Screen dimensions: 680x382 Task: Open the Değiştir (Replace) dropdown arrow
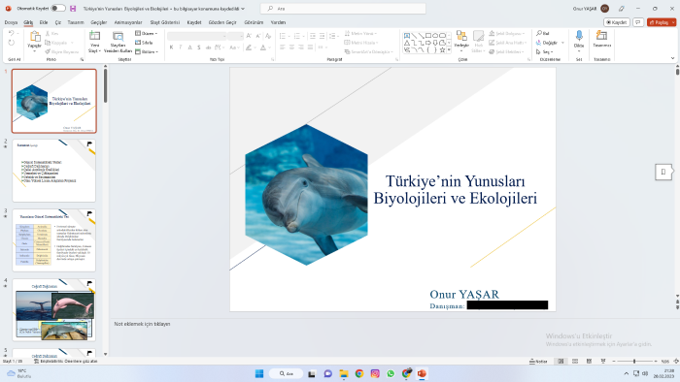(562, 43)
